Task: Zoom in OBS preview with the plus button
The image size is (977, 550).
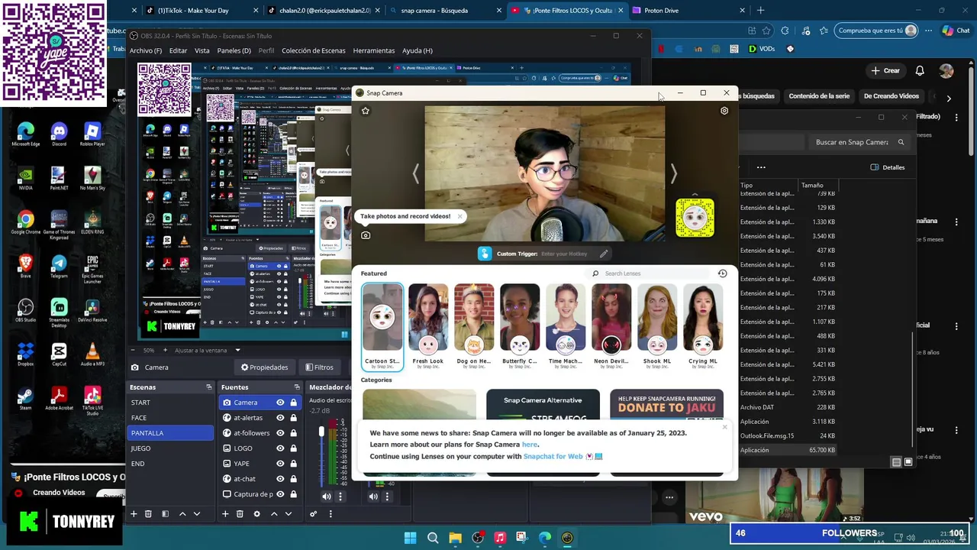Action: pyautogui.click(x=164, y=351)
